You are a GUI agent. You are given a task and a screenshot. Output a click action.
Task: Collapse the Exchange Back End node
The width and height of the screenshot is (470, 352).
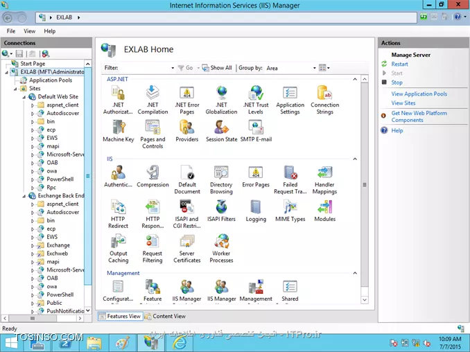24,196
